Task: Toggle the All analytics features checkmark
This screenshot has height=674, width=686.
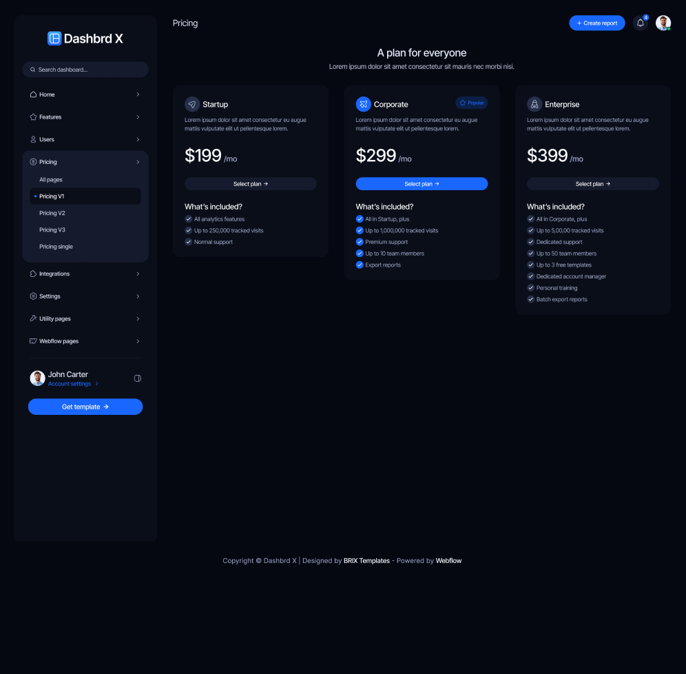Action: point(189,218)
